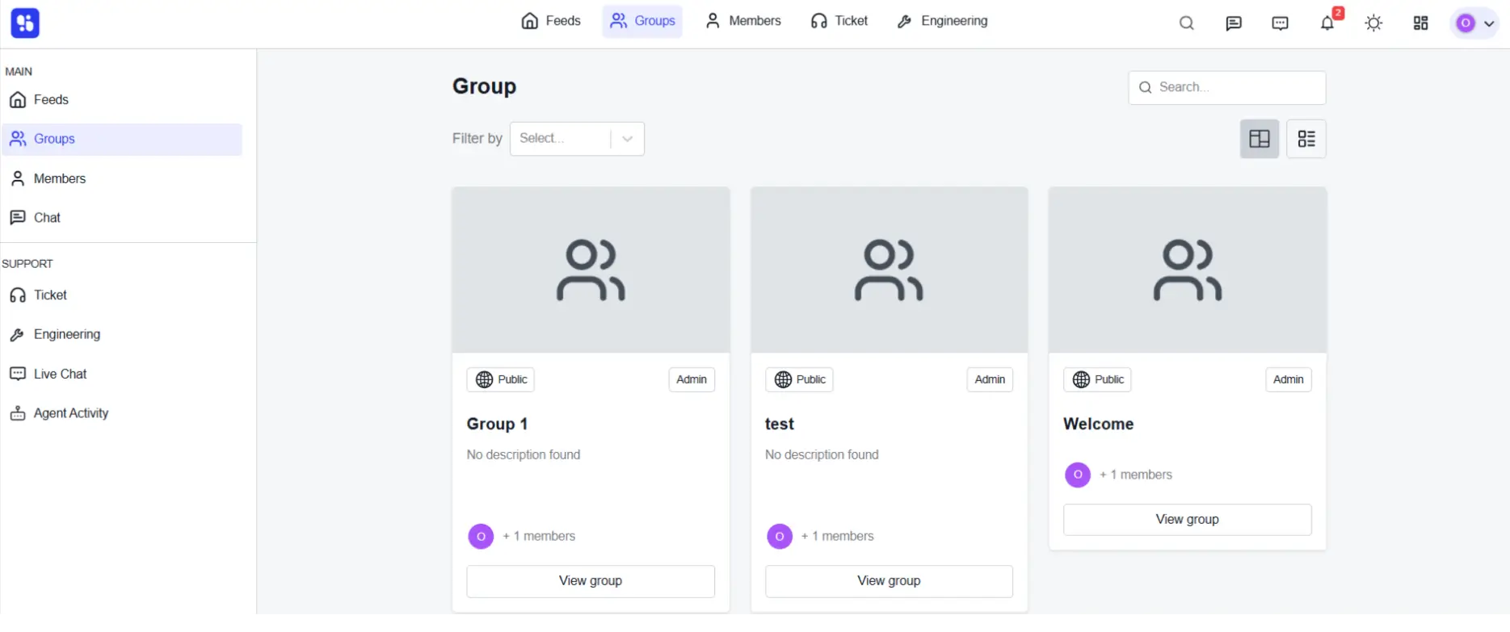Open Members in top navigation

(x=743, y=21)
